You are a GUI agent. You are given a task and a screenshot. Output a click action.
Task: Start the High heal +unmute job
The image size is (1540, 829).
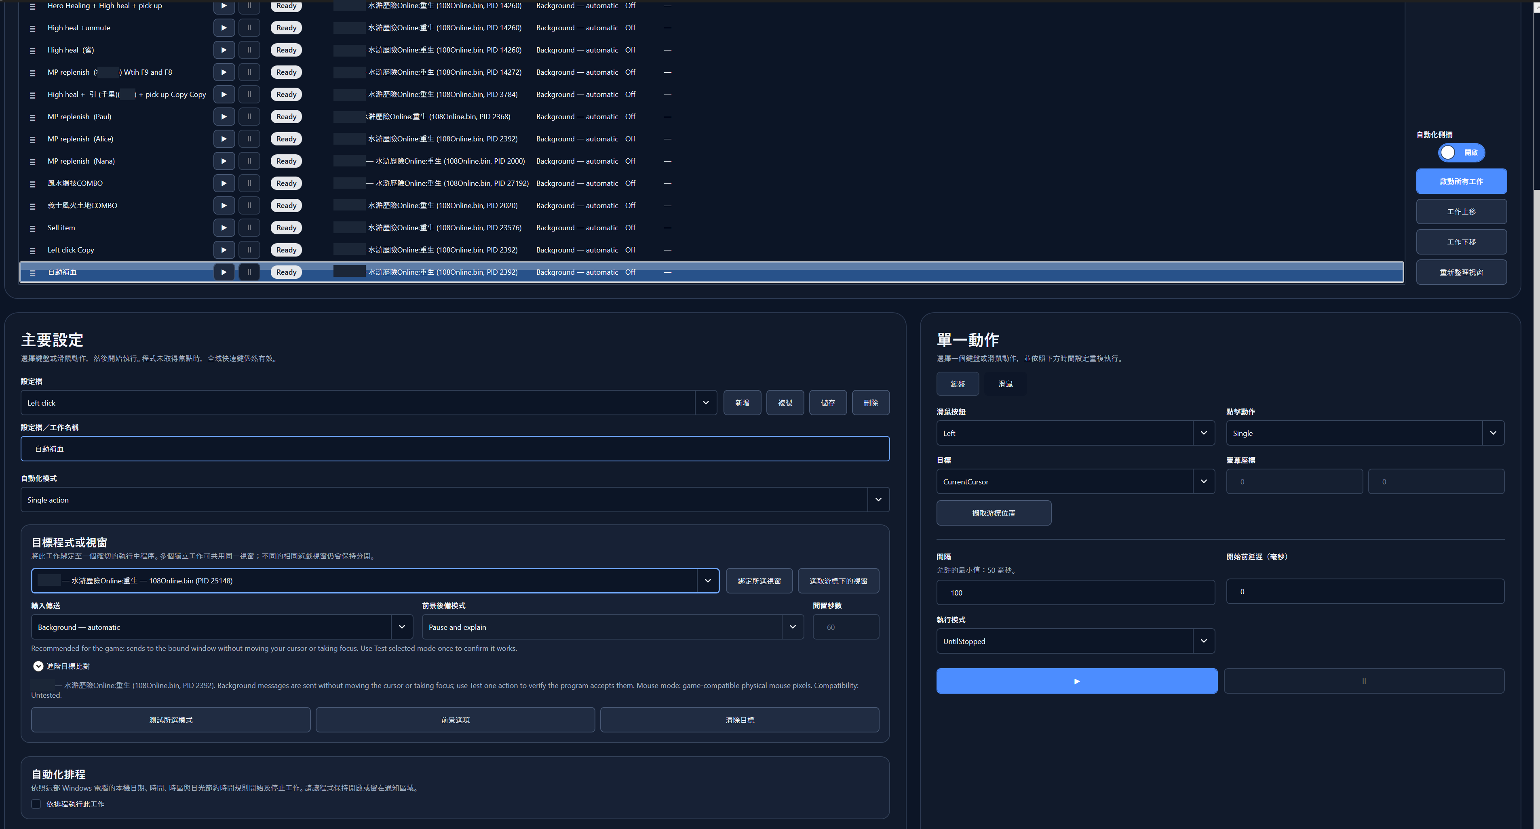click(x=224, y=27)
